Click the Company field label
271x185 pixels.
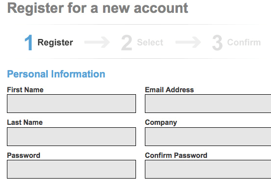pos(161,122)
